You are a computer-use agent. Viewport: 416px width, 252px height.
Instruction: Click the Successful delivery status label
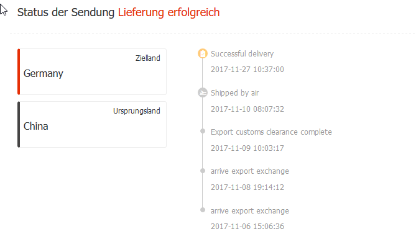242,54
